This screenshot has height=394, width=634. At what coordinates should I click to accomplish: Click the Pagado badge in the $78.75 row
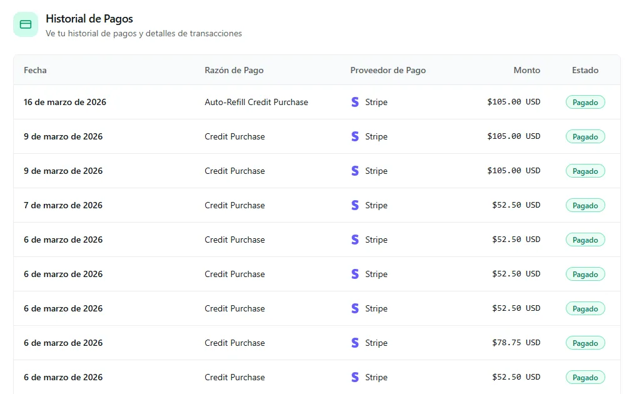[x=585, y=343]
